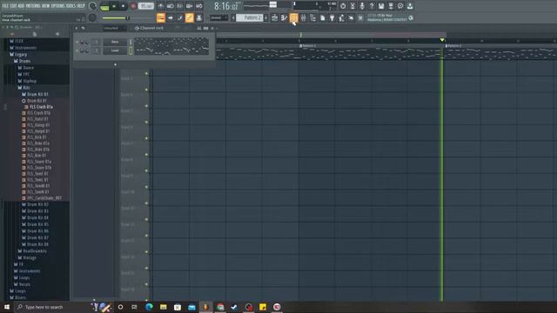Select FLS Crash 01a sample in browser

[41, 107]
